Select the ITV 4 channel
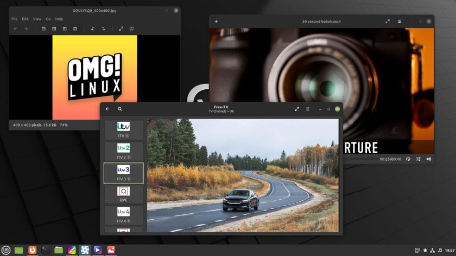 point(124,215)
